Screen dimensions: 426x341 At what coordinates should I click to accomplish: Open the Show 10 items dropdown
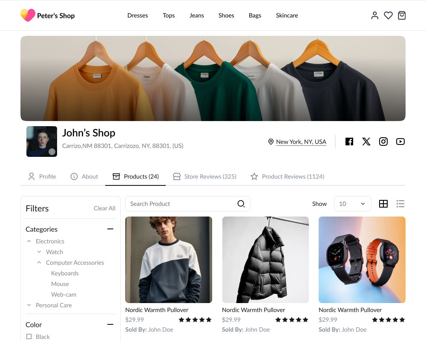click(352, 204)
